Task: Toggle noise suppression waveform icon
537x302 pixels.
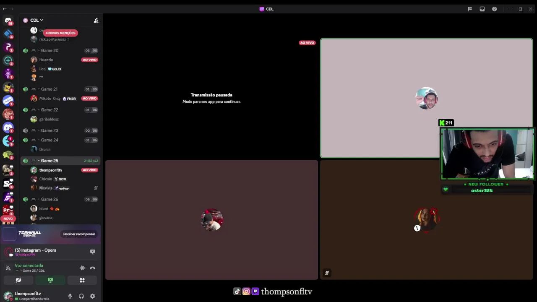Action: tap(83, 268)
